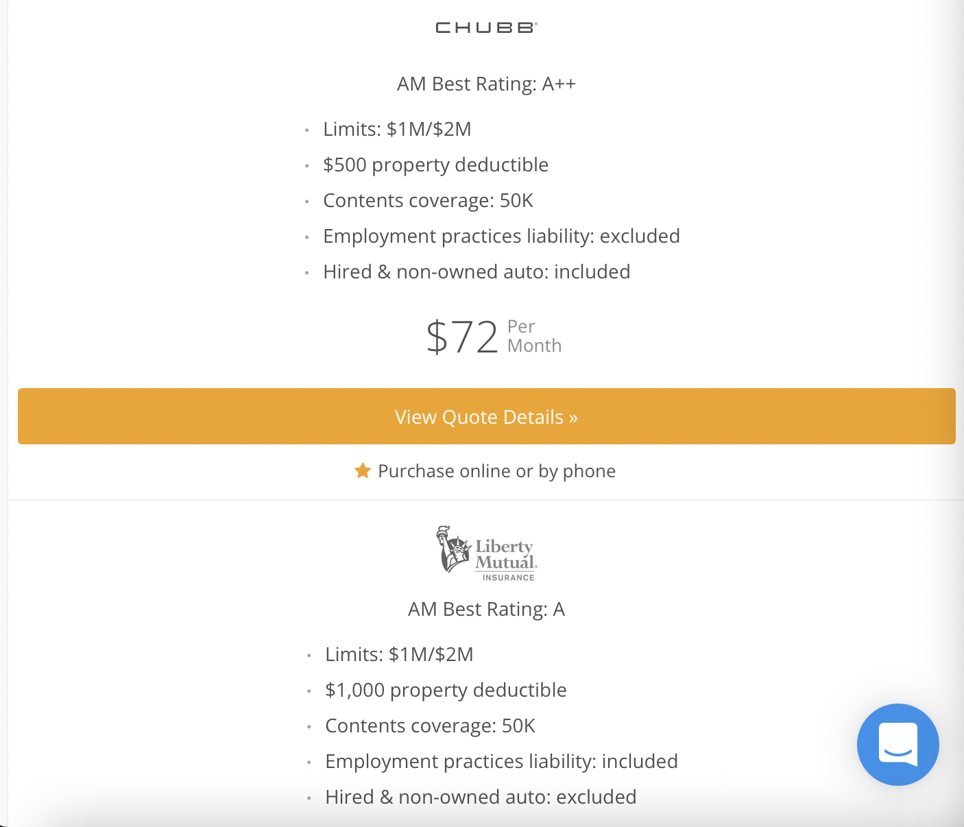Open the blue chat widget
This screenshot has height=827, width=964.
(x=897, y=744)
